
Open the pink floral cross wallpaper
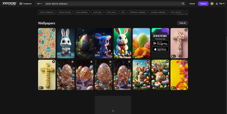[179, 43]
